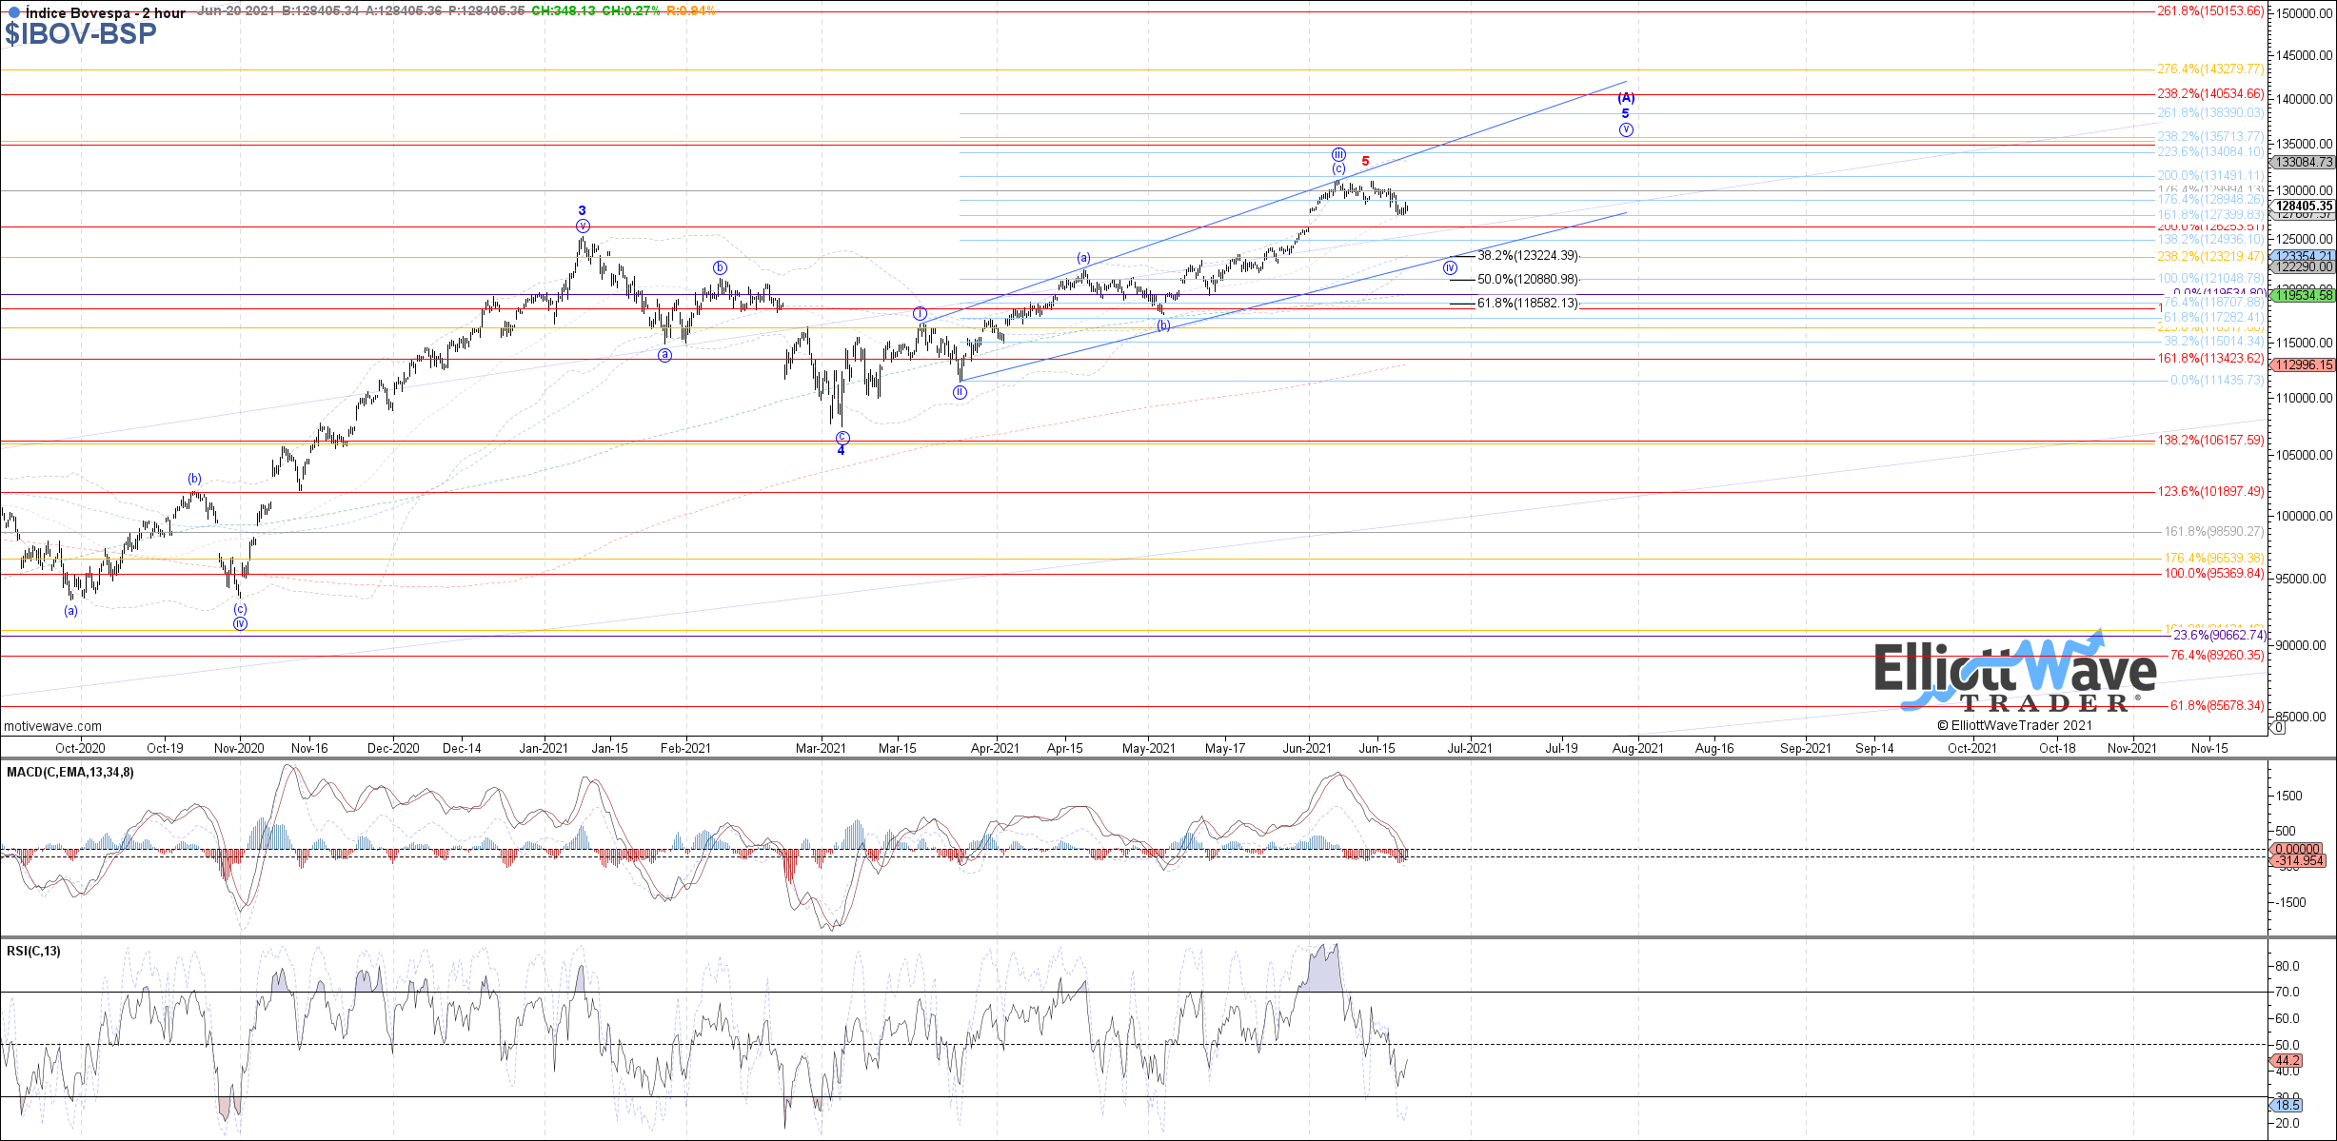
Task: Click the blue dot beside Índice Bovespa title
Action: [13, 12]
